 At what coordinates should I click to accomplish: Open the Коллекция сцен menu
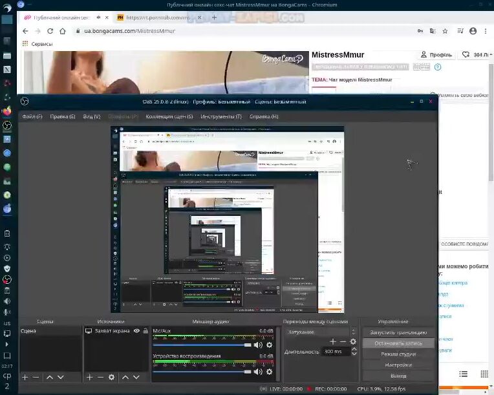coord(169,116)
